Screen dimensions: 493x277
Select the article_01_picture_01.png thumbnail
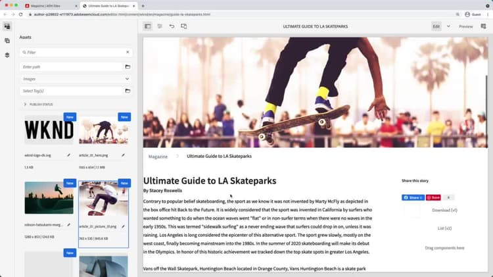click(103, 199)
